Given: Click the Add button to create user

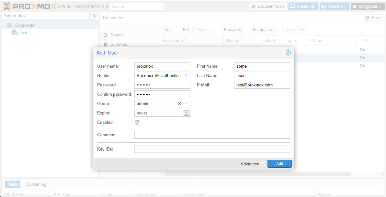Looking at the screenshot, I should coord(279,164).
